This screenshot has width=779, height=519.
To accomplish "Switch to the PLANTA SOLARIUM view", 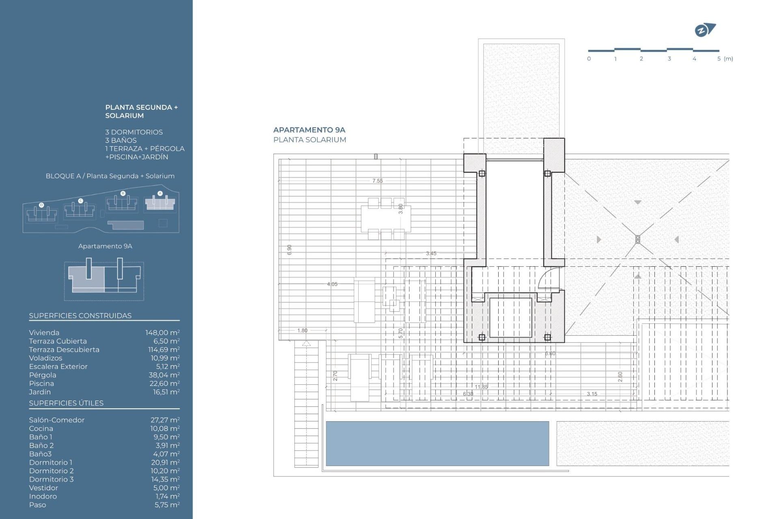I will click(310, 139).
